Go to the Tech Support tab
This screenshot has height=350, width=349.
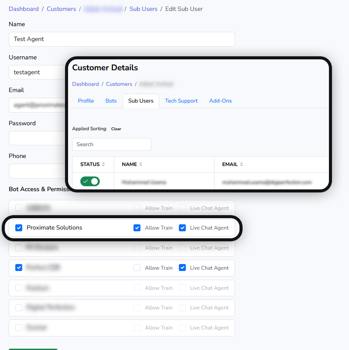[181, 101]
